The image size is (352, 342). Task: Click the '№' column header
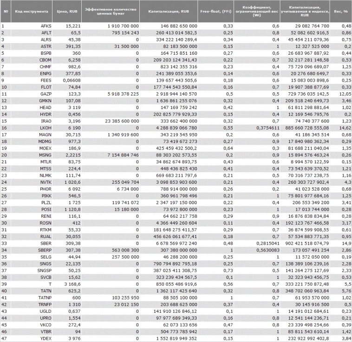[6, 11]
